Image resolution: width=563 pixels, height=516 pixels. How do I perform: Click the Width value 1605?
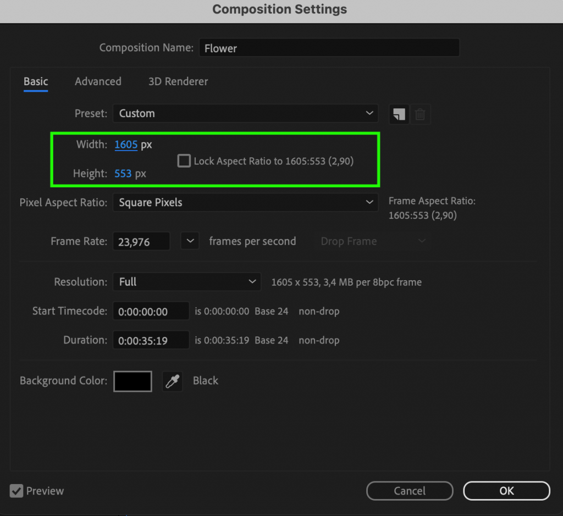coord(126,145)
